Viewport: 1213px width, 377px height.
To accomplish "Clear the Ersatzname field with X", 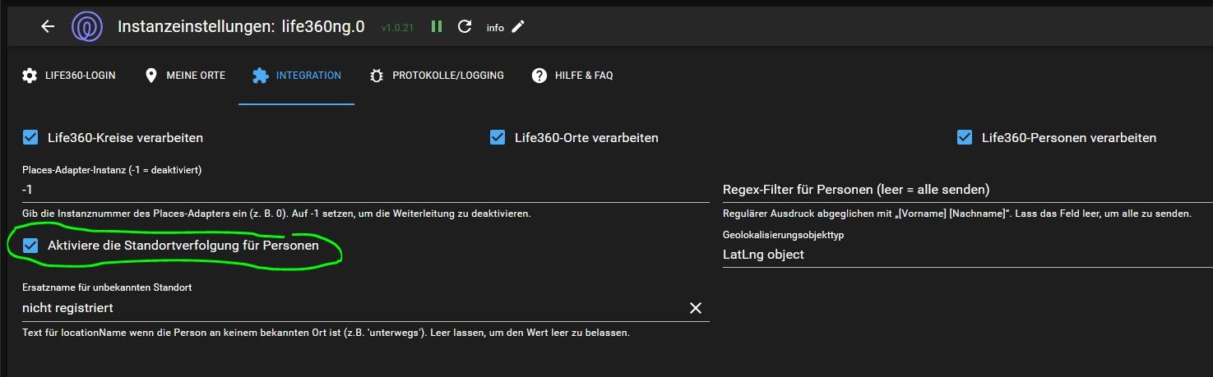I will pyautogui.click(x=696, y=308).
